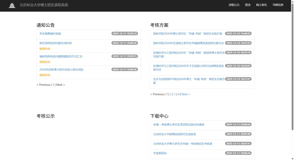The height and width of the screenshot is (160, 294).
Task: Open the 2026年招收博士研究生网上报名须知 notice
Action: point(61,69)
